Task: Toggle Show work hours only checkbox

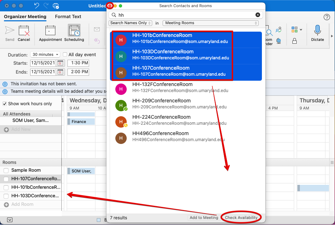Action: [x=5, y=104]
